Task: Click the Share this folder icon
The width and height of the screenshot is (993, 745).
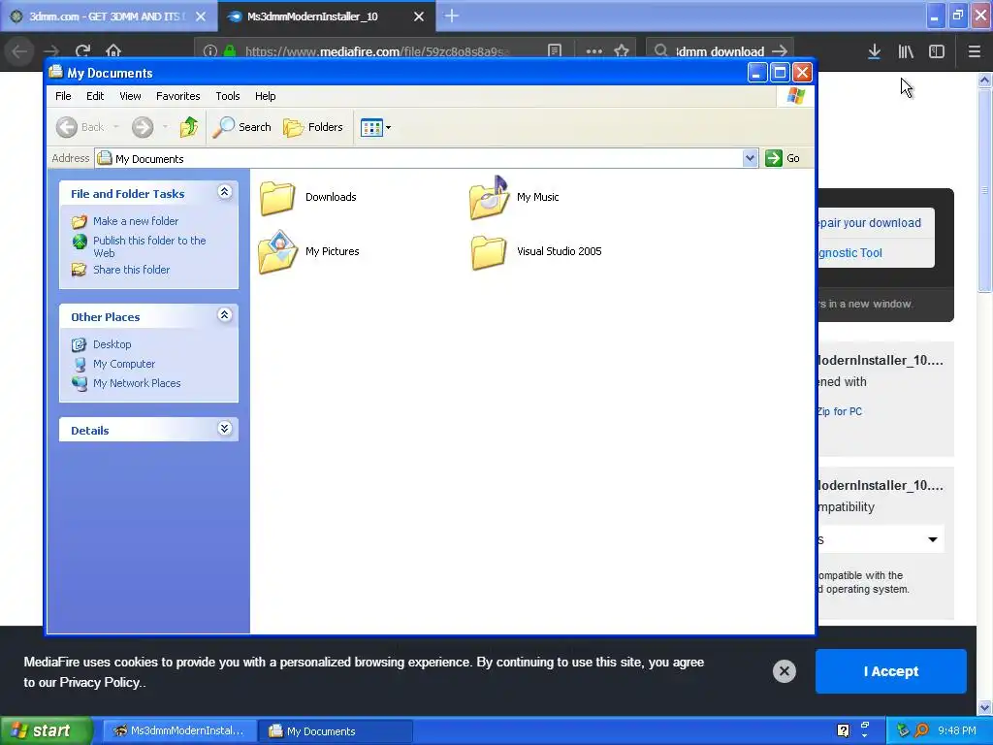Action: coord(80,270)
